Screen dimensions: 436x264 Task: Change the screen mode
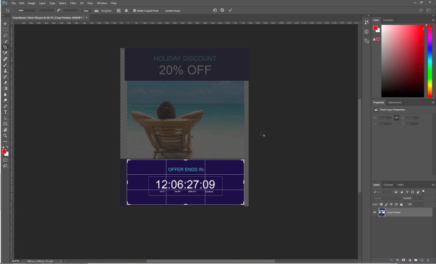[5, 166]
